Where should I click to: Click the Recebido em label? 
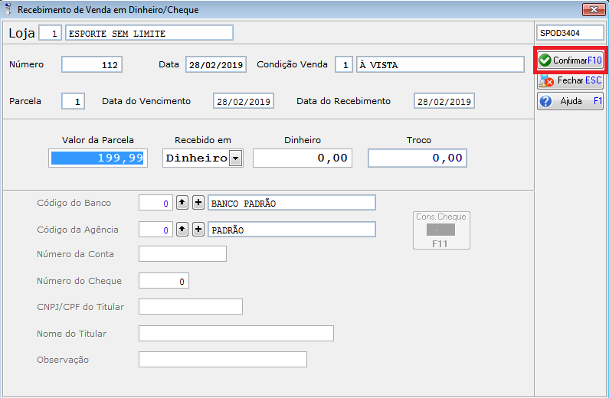pyautogui.click(x=203, y=140)
